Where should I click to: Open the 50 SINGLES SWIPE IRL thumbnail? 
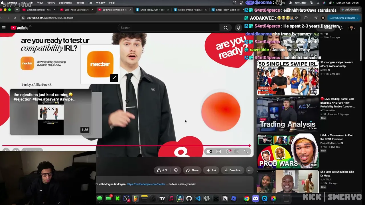point(287,78)
